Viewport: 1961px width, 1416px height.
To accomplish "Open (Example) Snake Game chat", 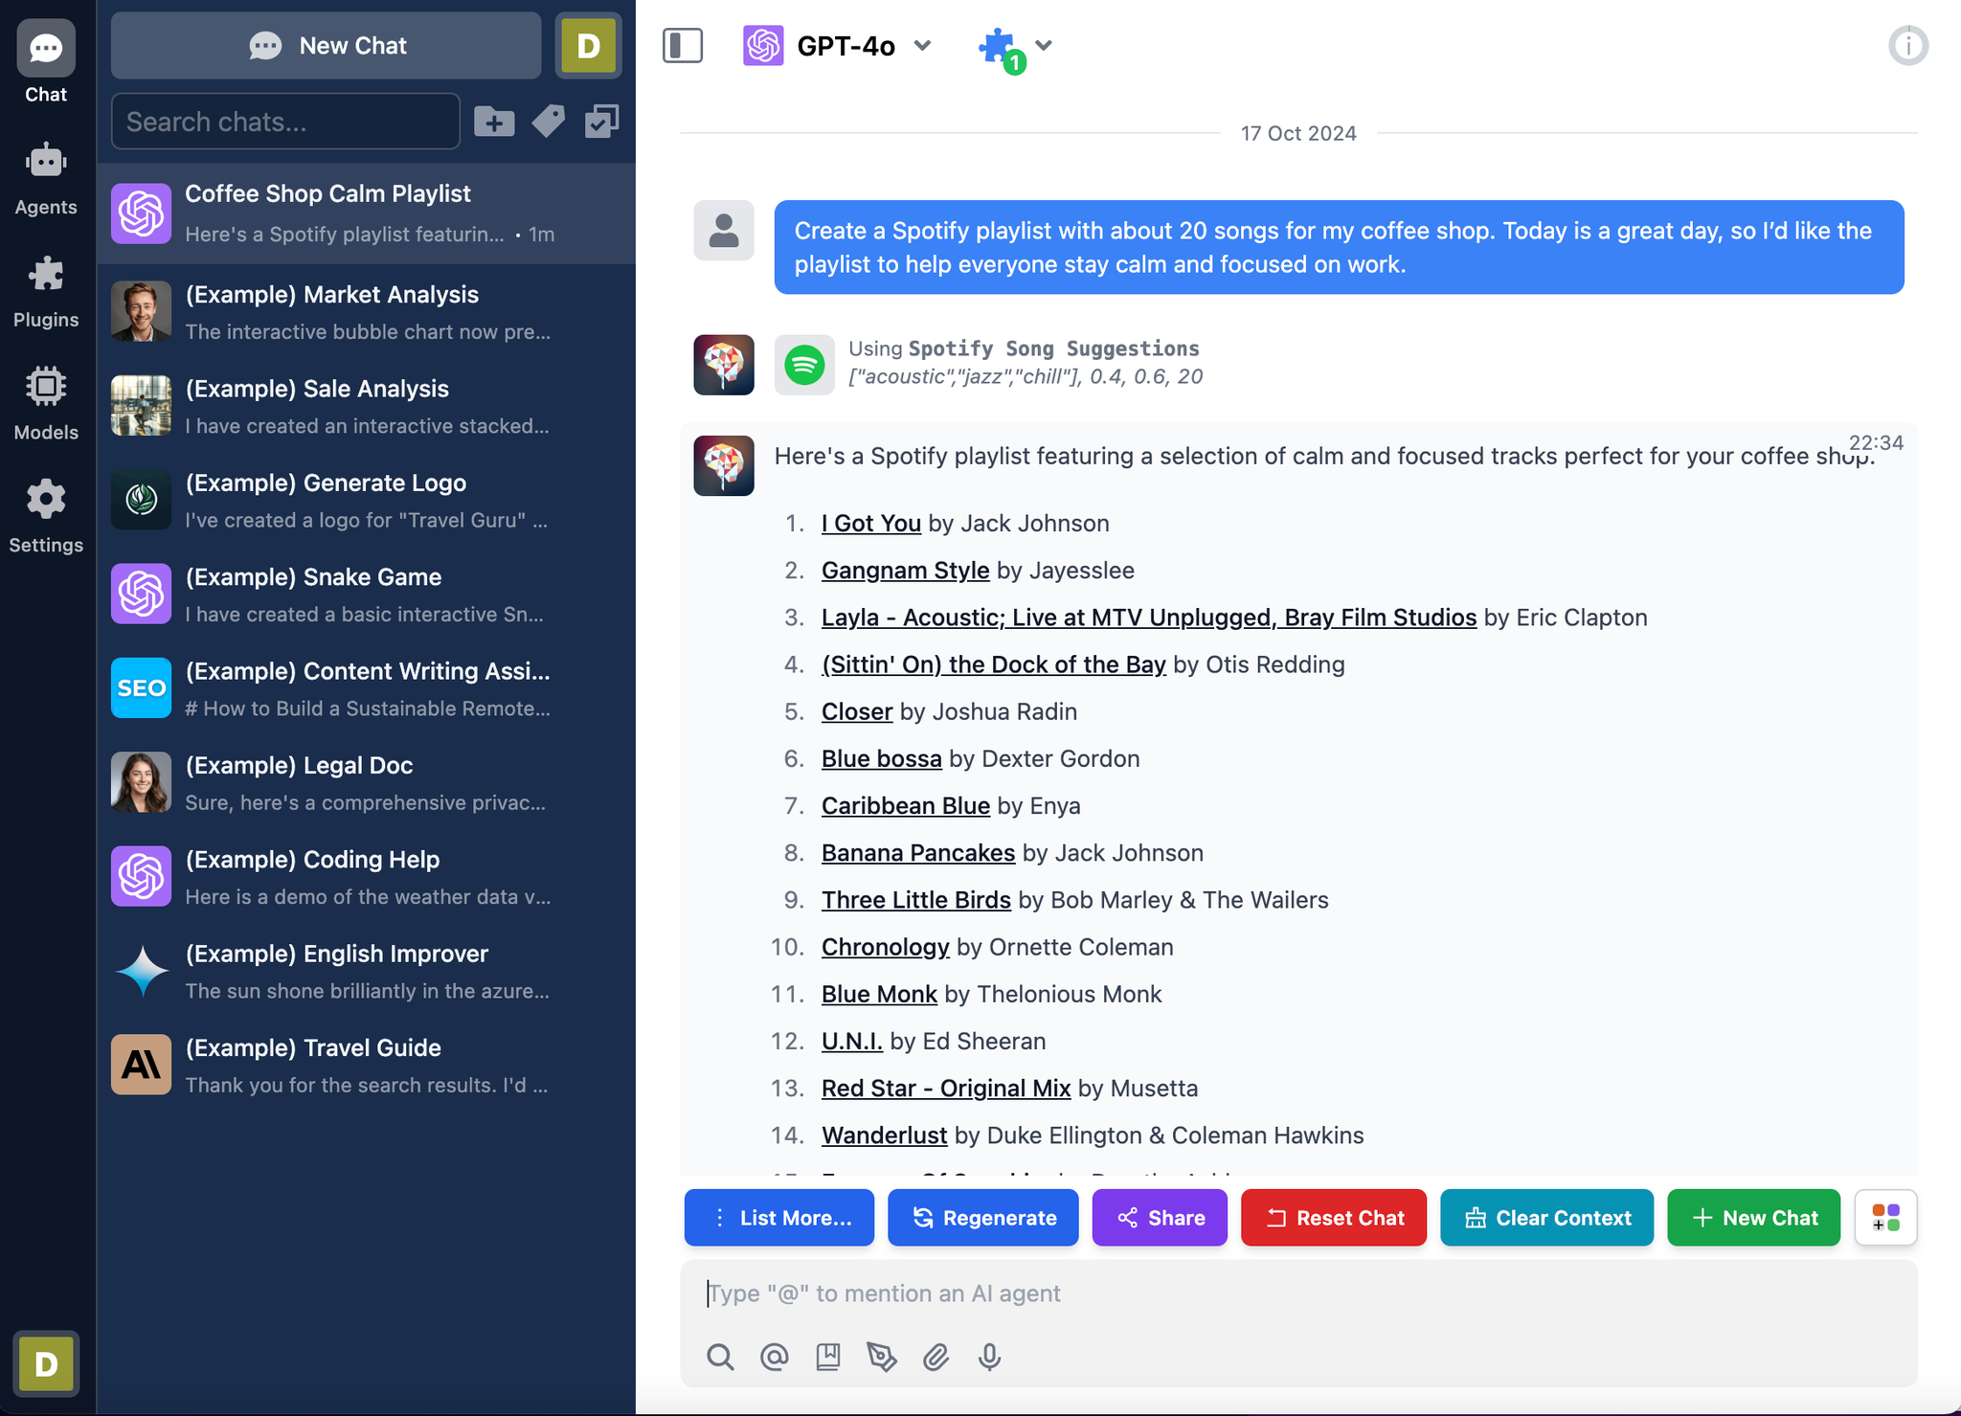I will coord(366,595).
